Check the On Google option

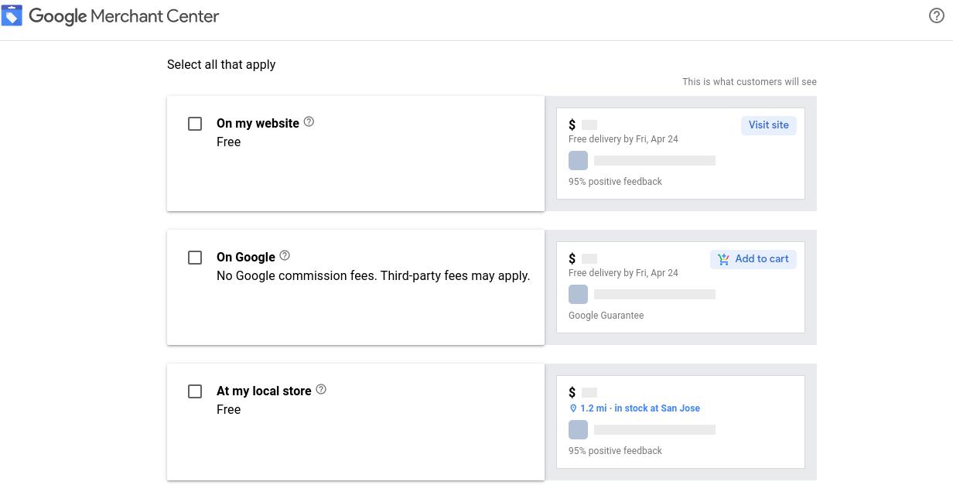point(195,258)
